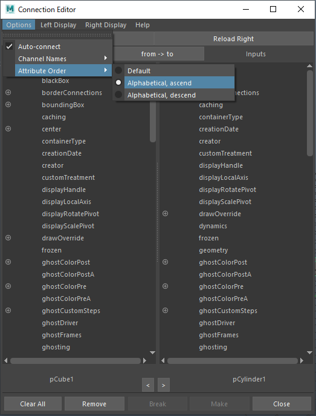Click the Close button at bottom
This screenshot has height=416, width=316.
coord(282,404)
